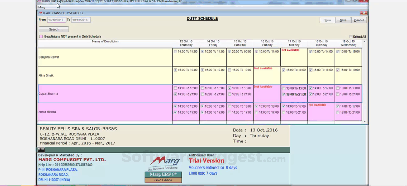Click the To date field
Image resolution: width=407 pixels, height=186 pixels.
tap(81, 20)
